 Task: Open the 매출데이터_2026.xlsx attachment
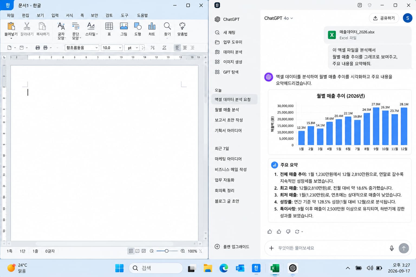(x=368, y=35)
